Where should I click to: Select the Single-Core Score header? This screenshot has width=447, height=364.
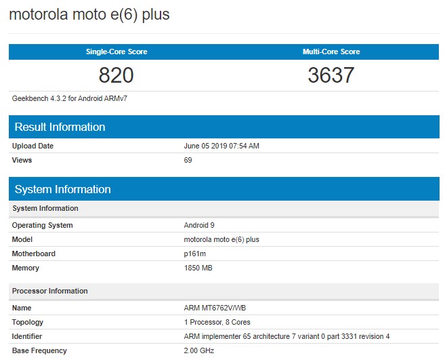116,52
